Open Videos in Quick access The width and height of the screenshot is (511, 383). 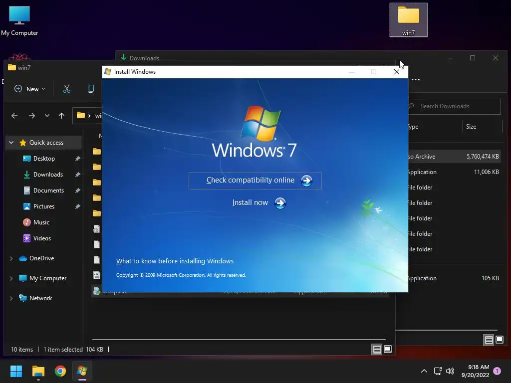[42, 238]
